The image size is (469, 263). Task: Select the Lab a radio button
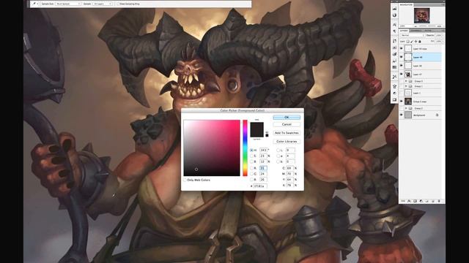[x=278, y=156]
